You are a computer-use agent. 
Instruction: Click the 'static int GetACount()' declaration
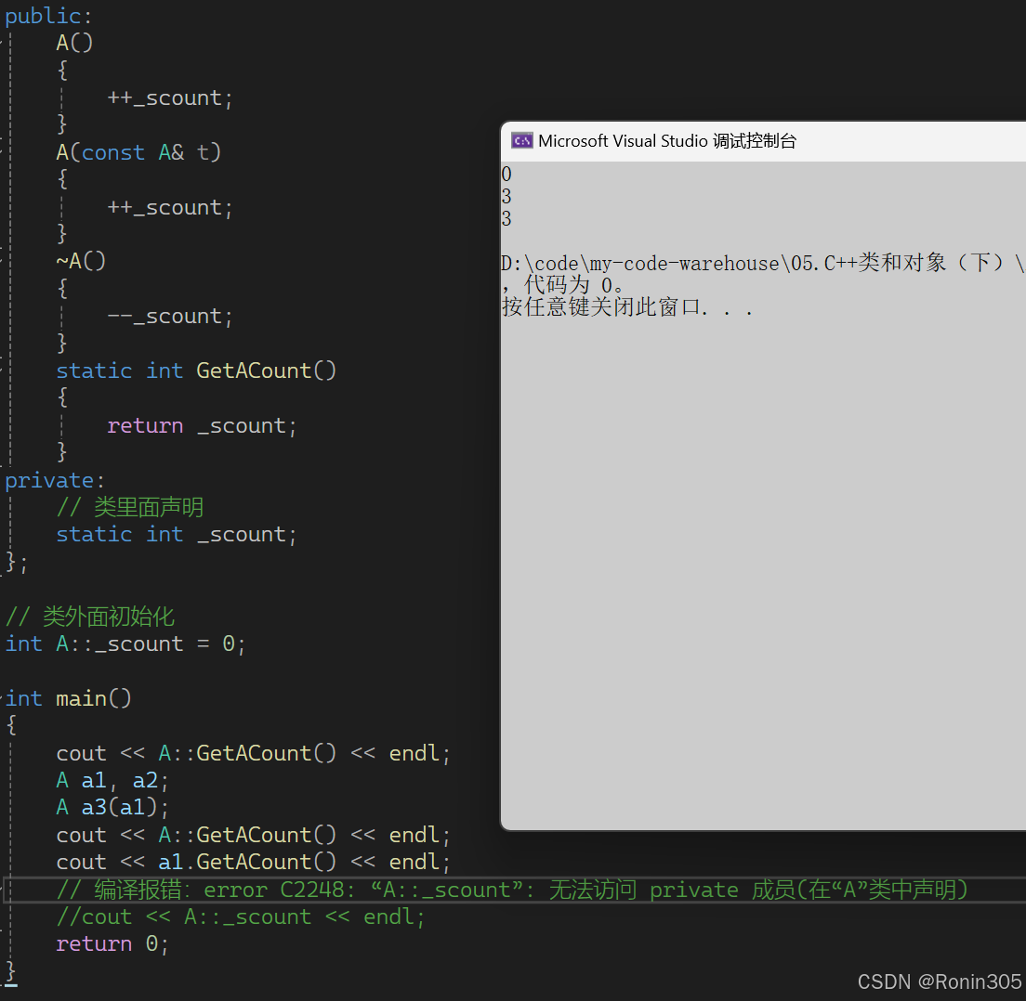click(196, 370)
